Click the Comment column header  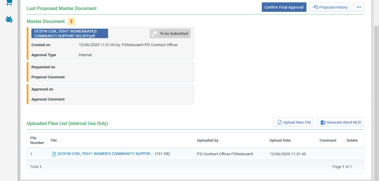tap(328, 140)
